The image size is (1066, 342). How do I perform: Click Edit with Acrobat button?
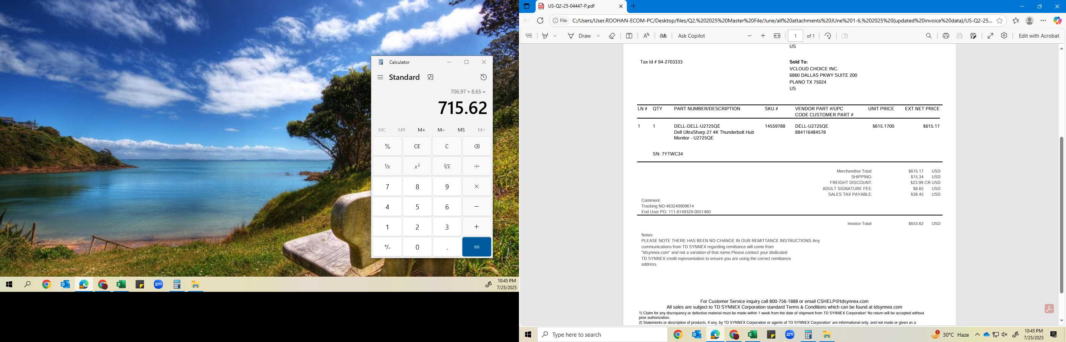tap(1039, 36)
